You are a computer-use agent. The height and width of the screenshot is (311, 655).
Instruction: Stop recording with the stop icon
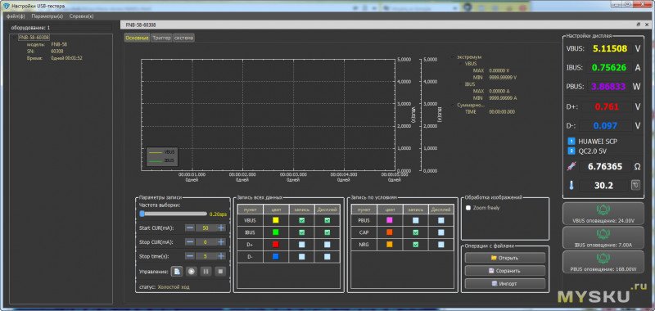pyautogui.click(x=220, y=272)
